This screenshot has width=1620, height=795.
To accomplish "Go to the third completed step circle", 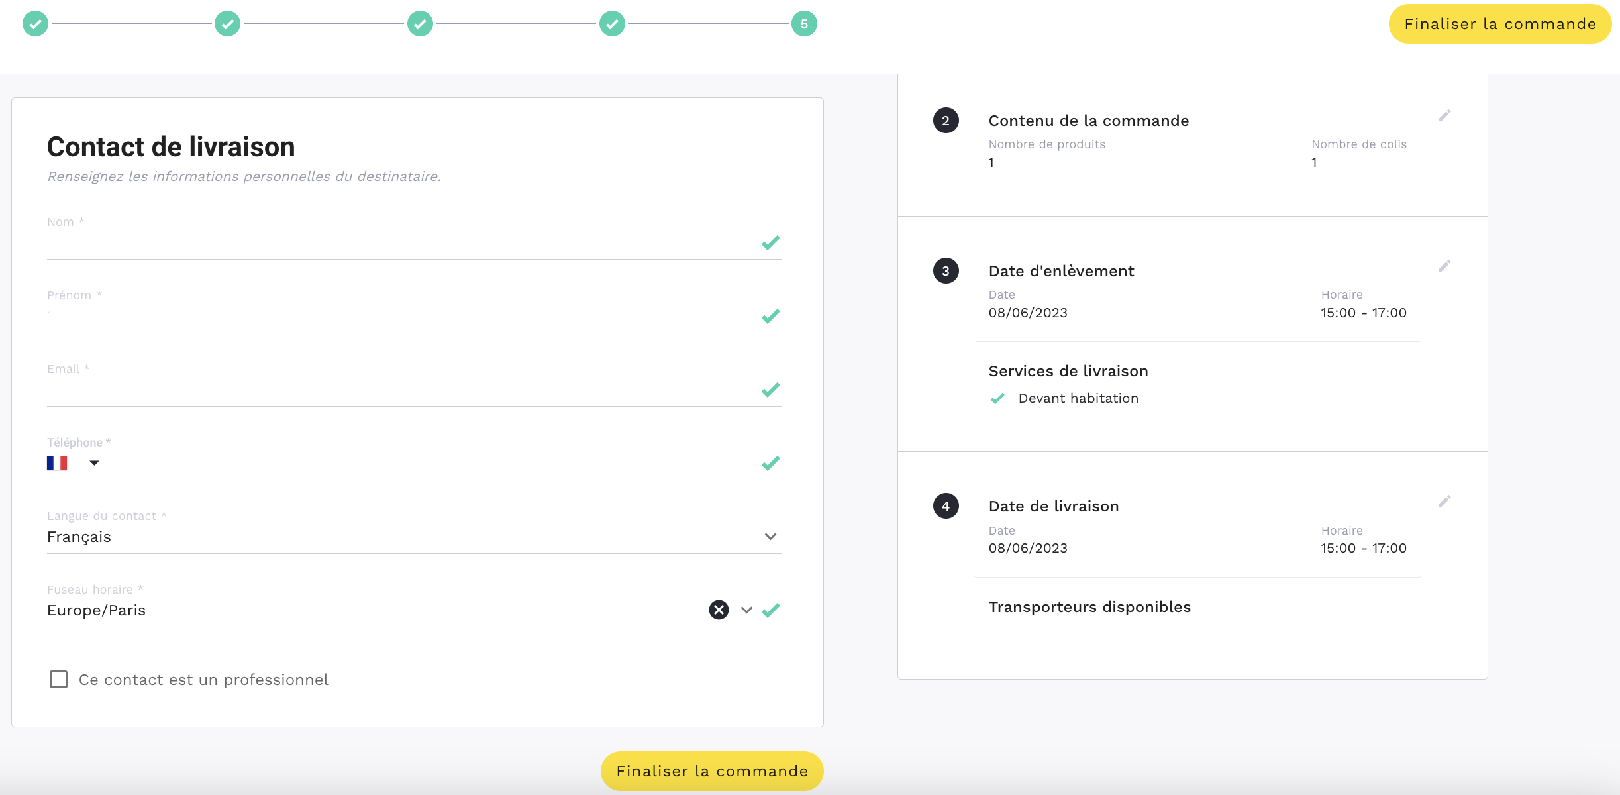I will coord(420,25).
